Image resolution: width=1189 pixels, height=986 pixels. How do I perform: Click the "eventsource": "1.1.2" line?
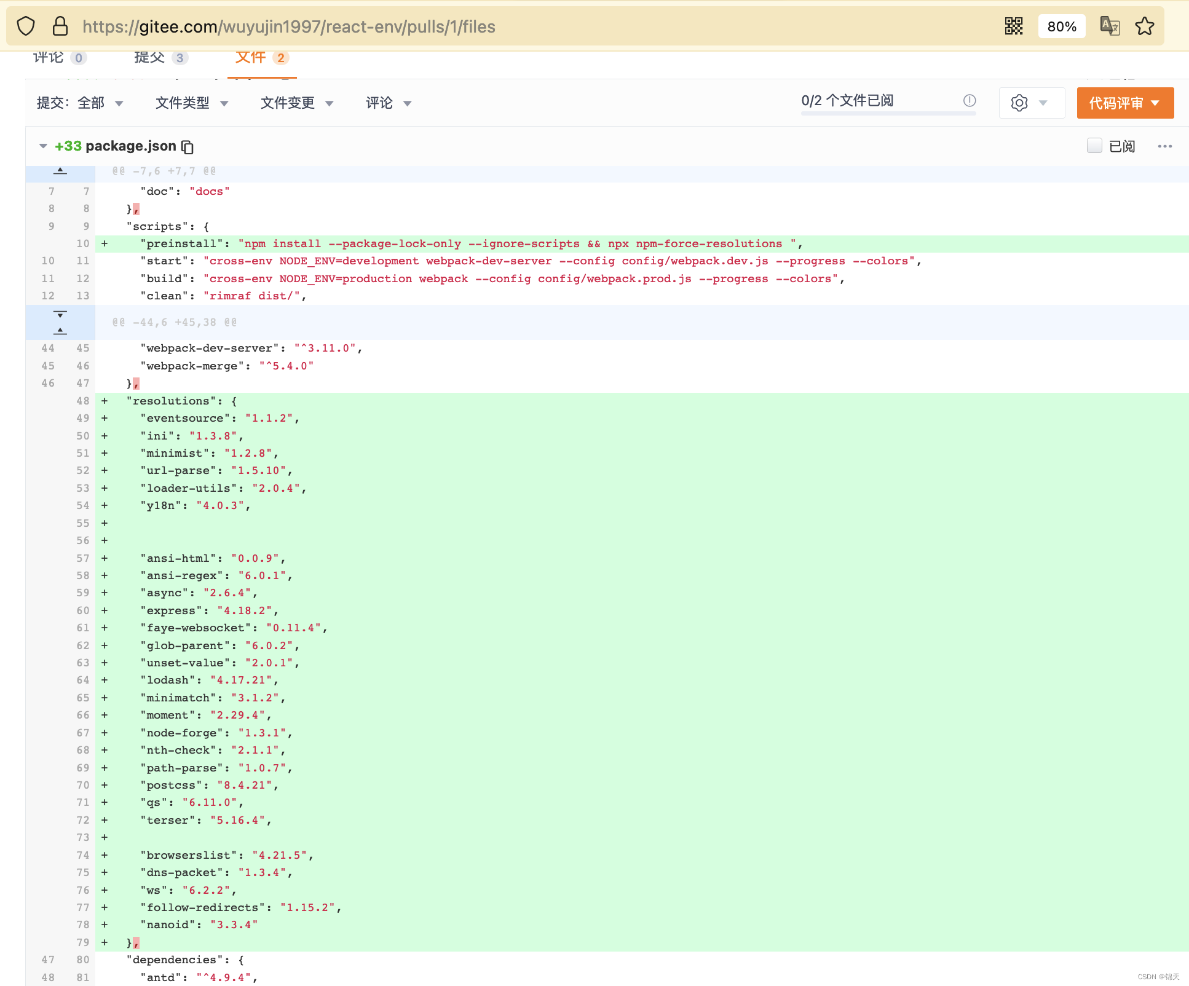click(x=220, y=419)
